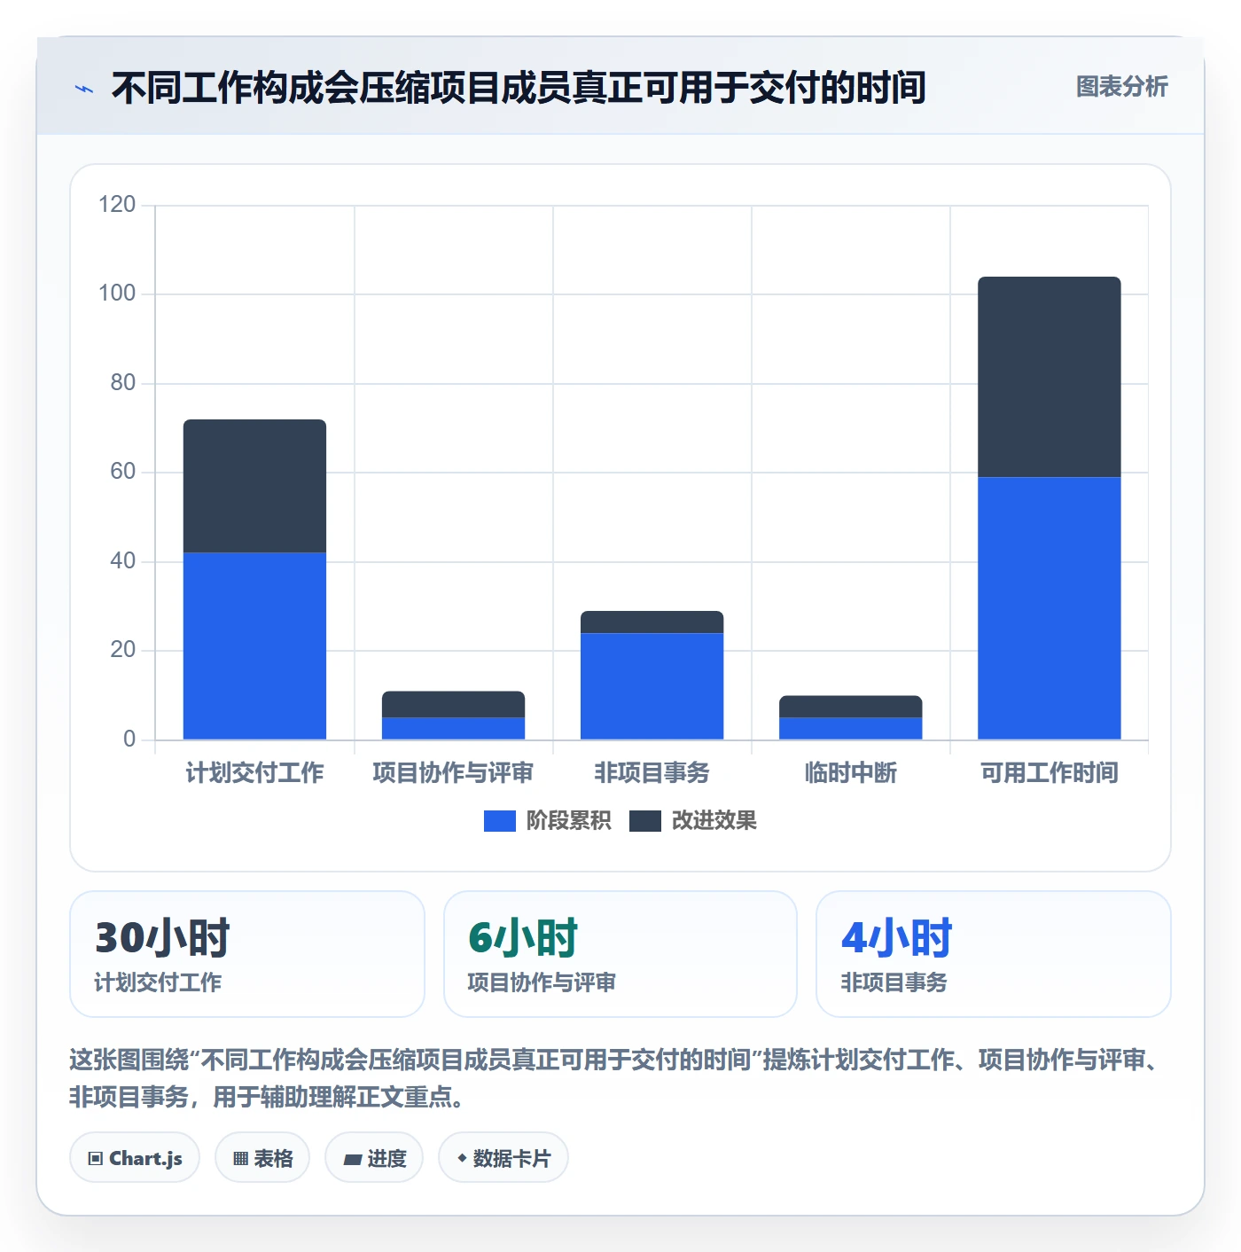The height and width of the screenshot is (1252, 1241).
Task: Click the blue segment of the 临时中断 bar
Action: click(x=850, y=728)
